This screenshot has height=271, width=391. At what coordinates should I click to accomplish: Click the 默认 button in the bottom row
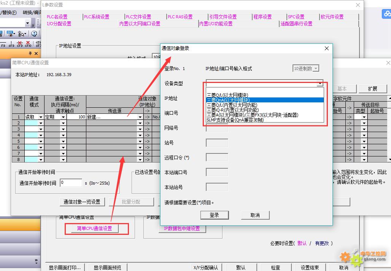point(241,268)
